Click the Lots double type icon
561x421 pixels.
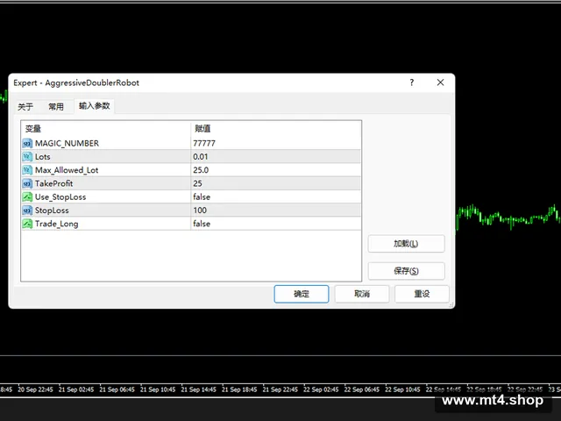tap(27, 157)
